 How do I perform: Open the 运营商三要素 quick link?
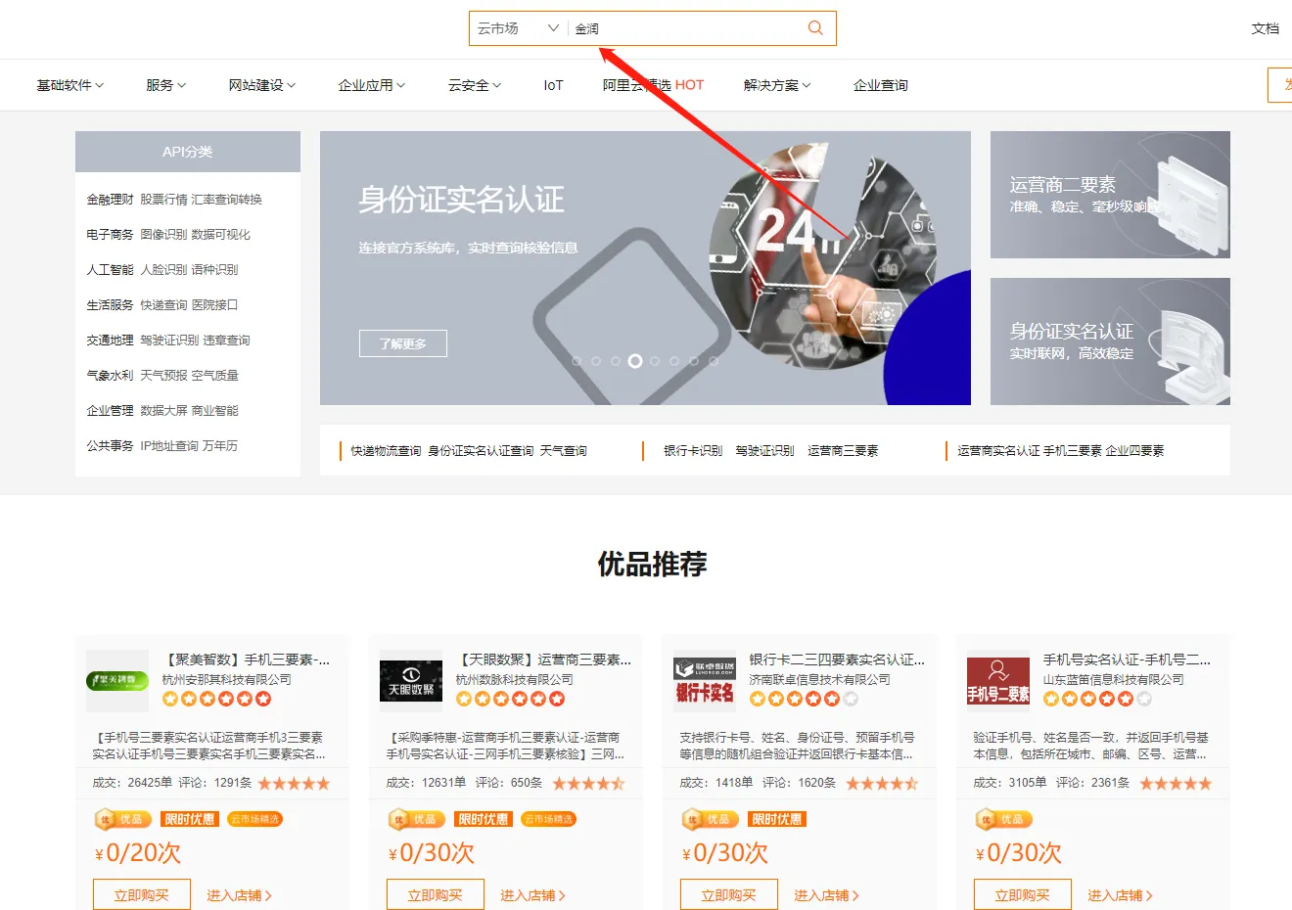click(843, 451)
